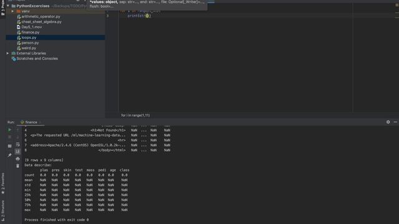This screenshot has height=224, width=399.
Task: Click the 'mean' row label in console
Action: [29, 180]
